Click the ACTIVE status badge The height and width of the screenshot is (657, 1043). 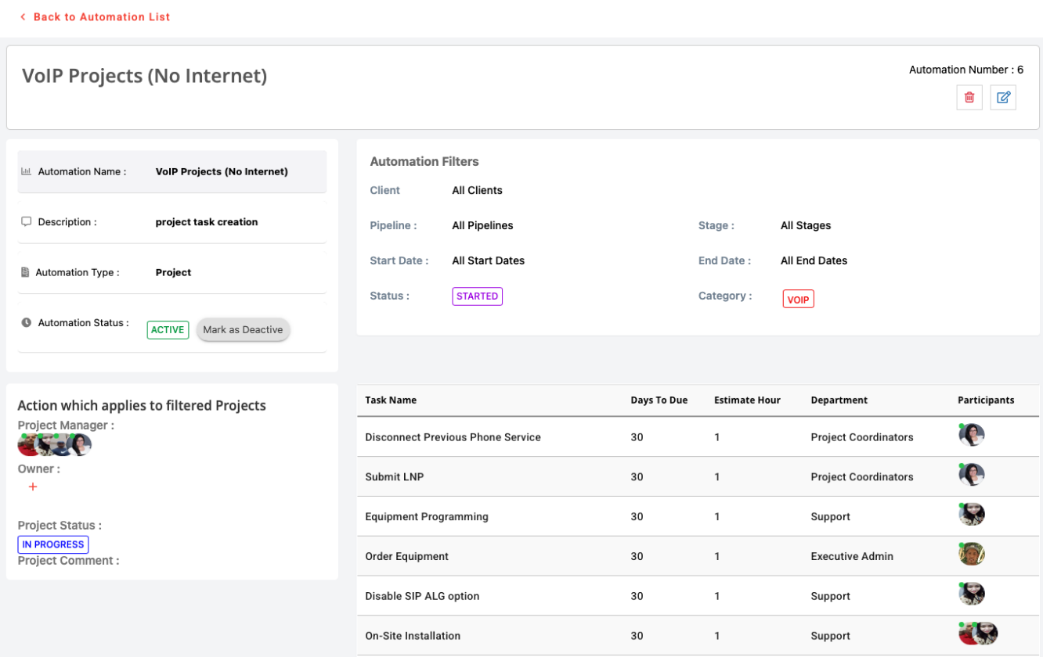168,330
